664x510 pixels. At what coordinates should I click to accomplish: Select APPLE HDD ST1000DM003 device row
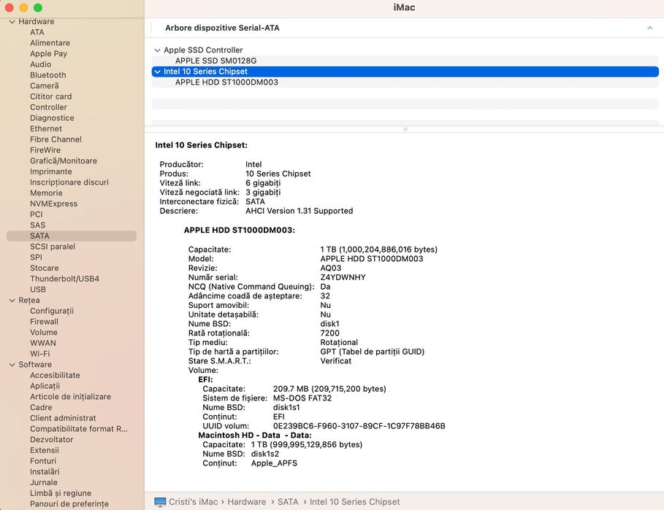point(405,82)
